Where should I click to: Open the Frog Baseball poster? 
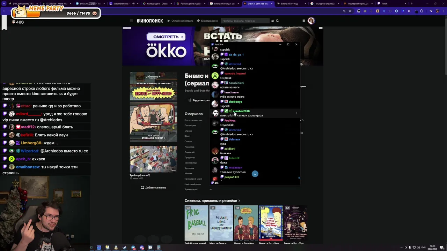pos(196,223)
